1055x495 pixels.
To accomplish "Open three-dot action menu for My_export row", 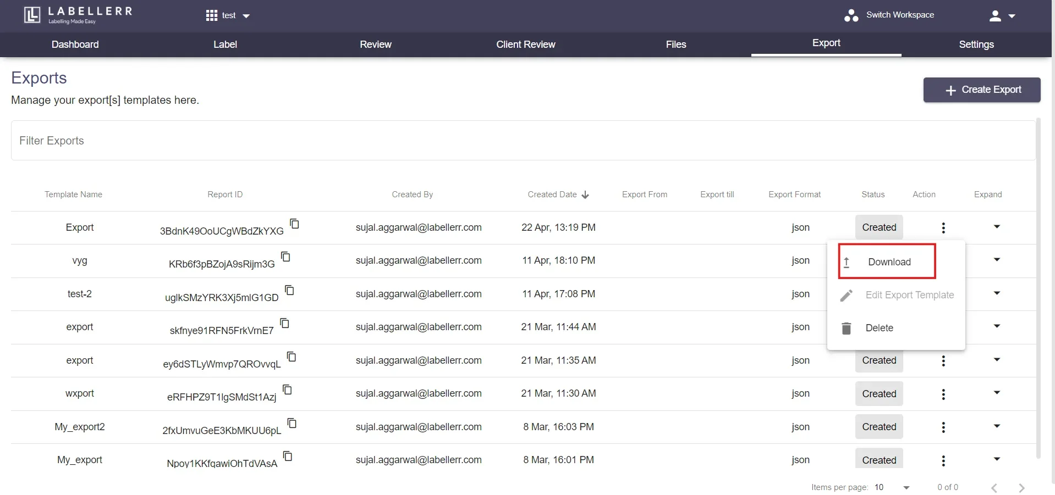I will [943, 460].
